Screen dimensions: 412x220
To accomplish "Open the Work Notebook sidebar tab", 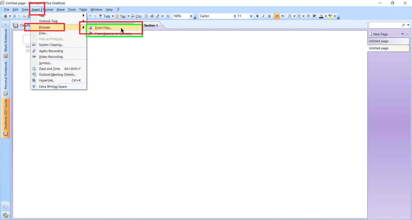I will (5, 43).
